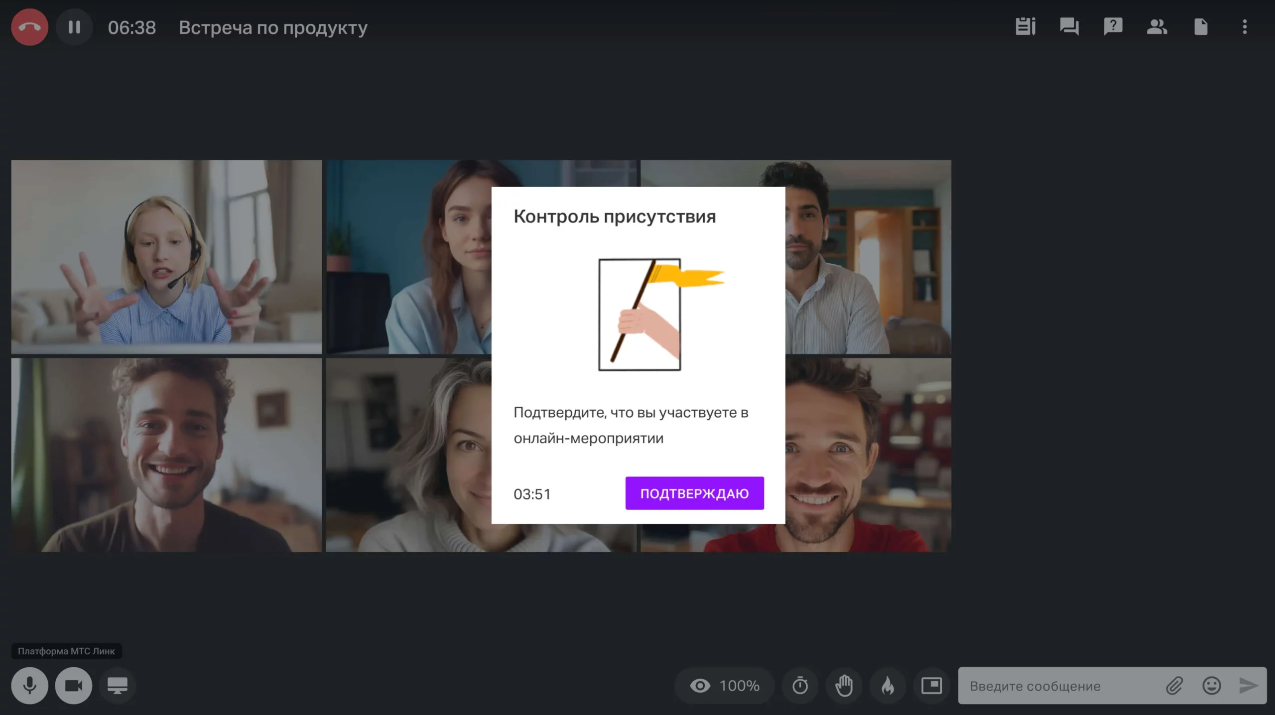Toggle the microphone on/off
This screenshot has height=715, width=1275.
(x=29, y=685)
